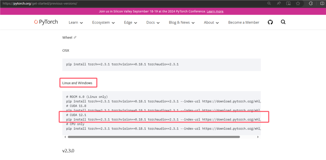Click the OSX pip install command

122,64
